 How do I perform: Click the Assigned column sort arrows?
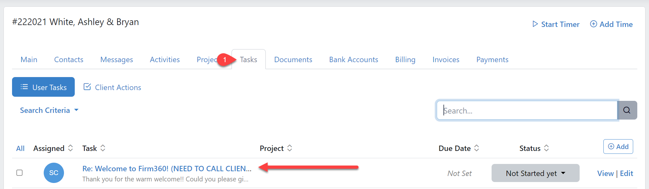70,148
